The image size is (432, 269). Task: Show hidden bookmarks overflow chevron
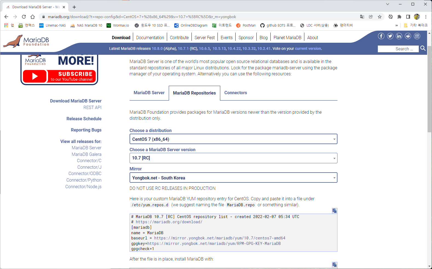point(396,25)
